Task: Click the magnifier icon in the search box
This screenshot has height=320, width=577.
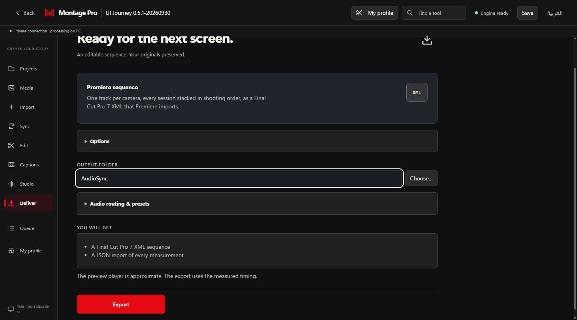Action: [410, 13]
